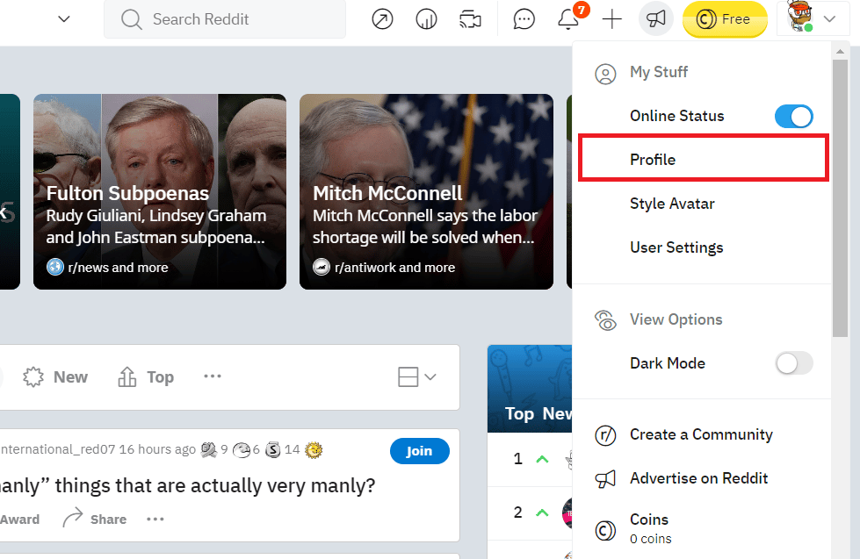
Task: Click the award icon showing 9
Action: [208, 450]
